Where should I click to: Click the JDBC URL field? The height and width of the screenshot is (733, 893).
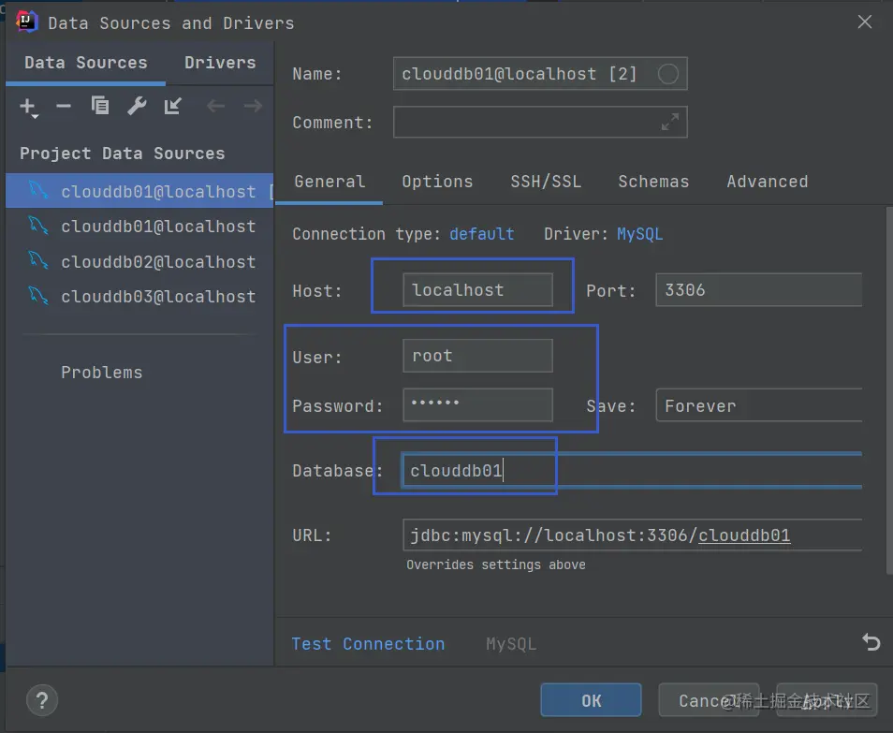632,535
